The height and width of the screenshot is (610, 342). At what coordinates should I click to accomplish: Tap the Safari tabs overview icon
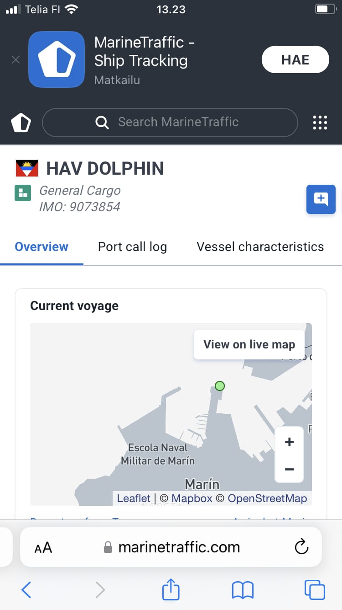tap(314, 589)
